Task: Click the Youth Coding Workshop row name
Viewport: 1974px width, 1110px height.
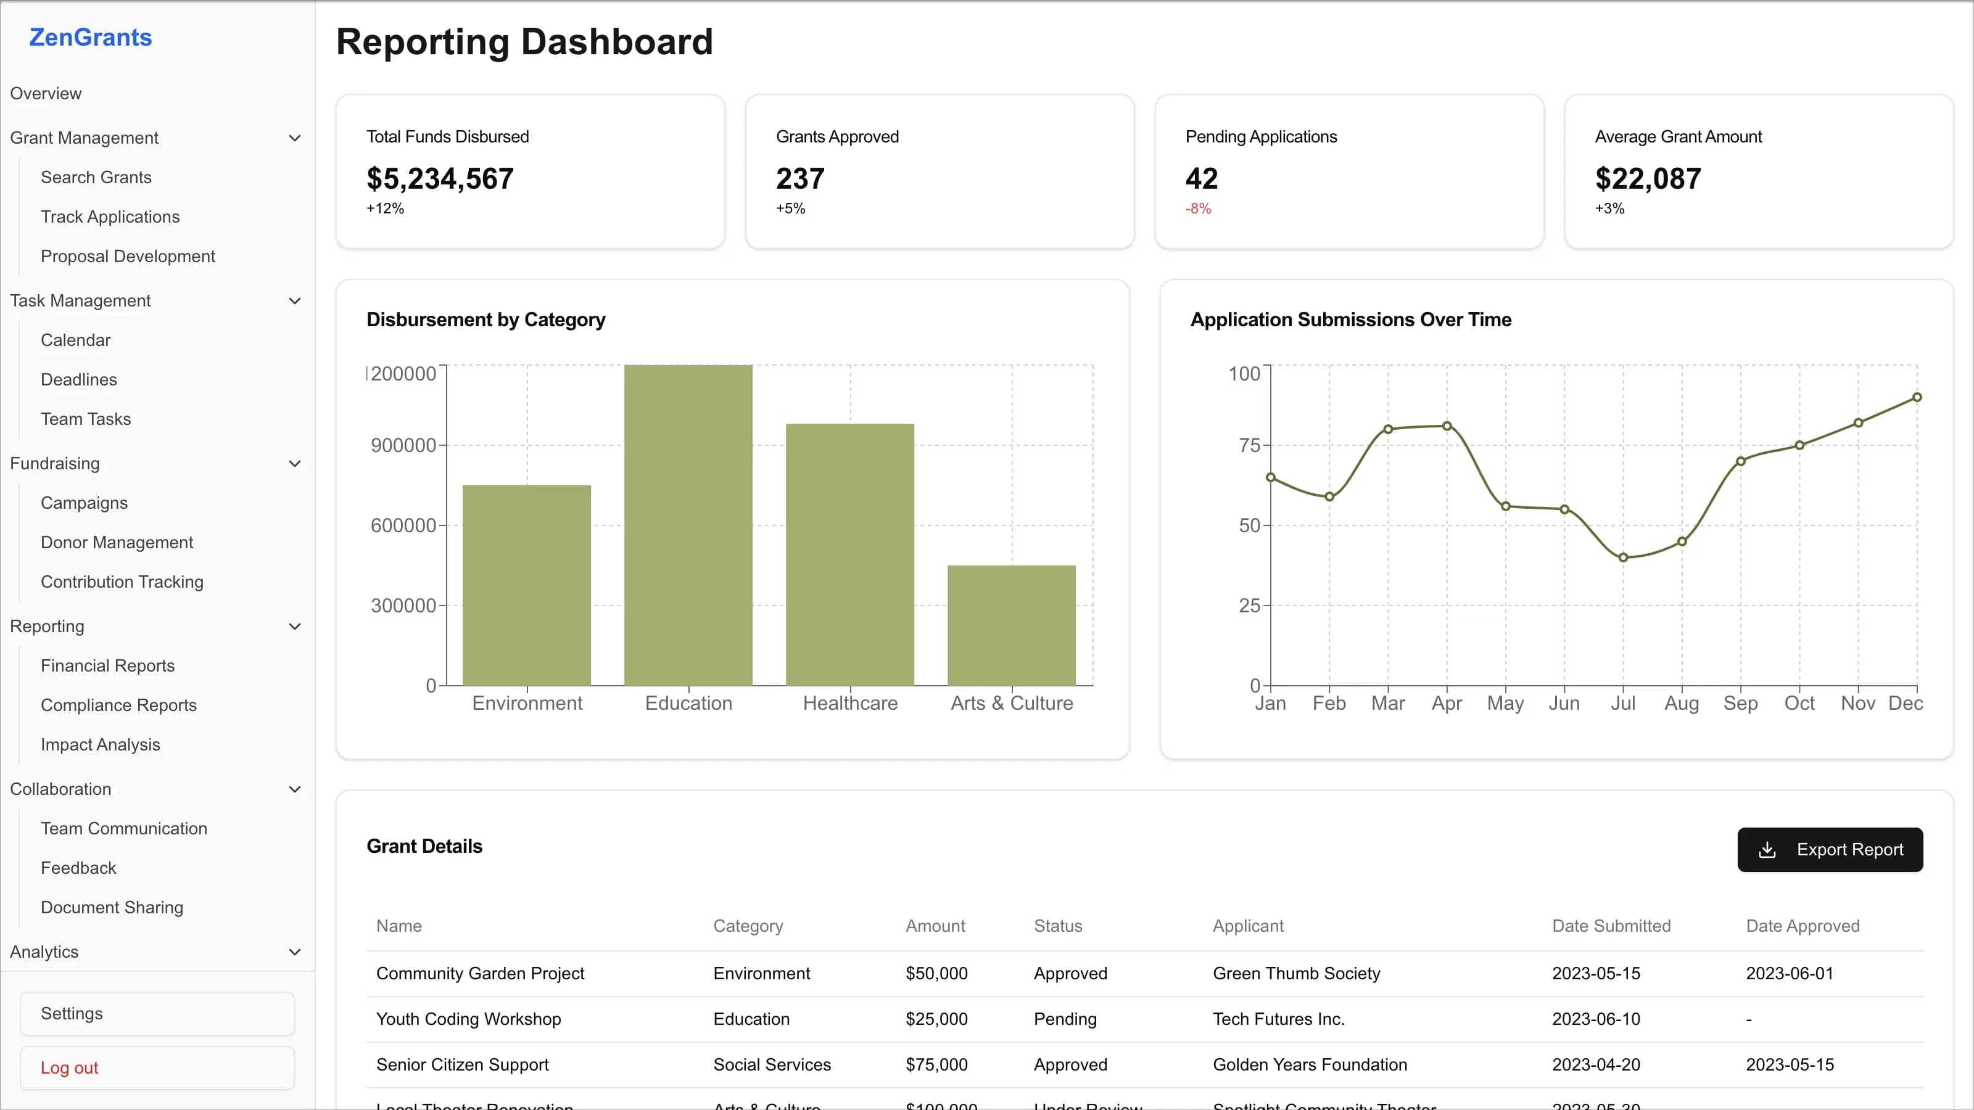Action: click(x=469, y=1019)
